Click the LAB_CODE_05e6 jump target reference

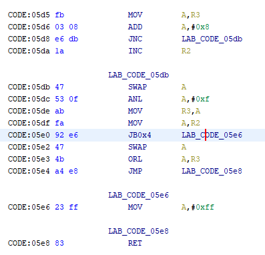[x=212, y=135]
